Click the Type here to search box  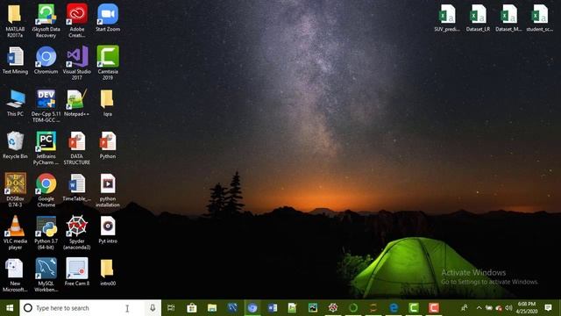(x=90, y=308)
